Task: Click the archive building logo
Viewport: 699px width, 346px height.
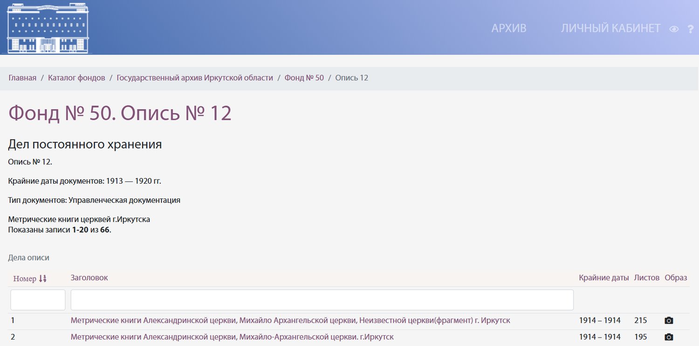Action: coord(48,27)
